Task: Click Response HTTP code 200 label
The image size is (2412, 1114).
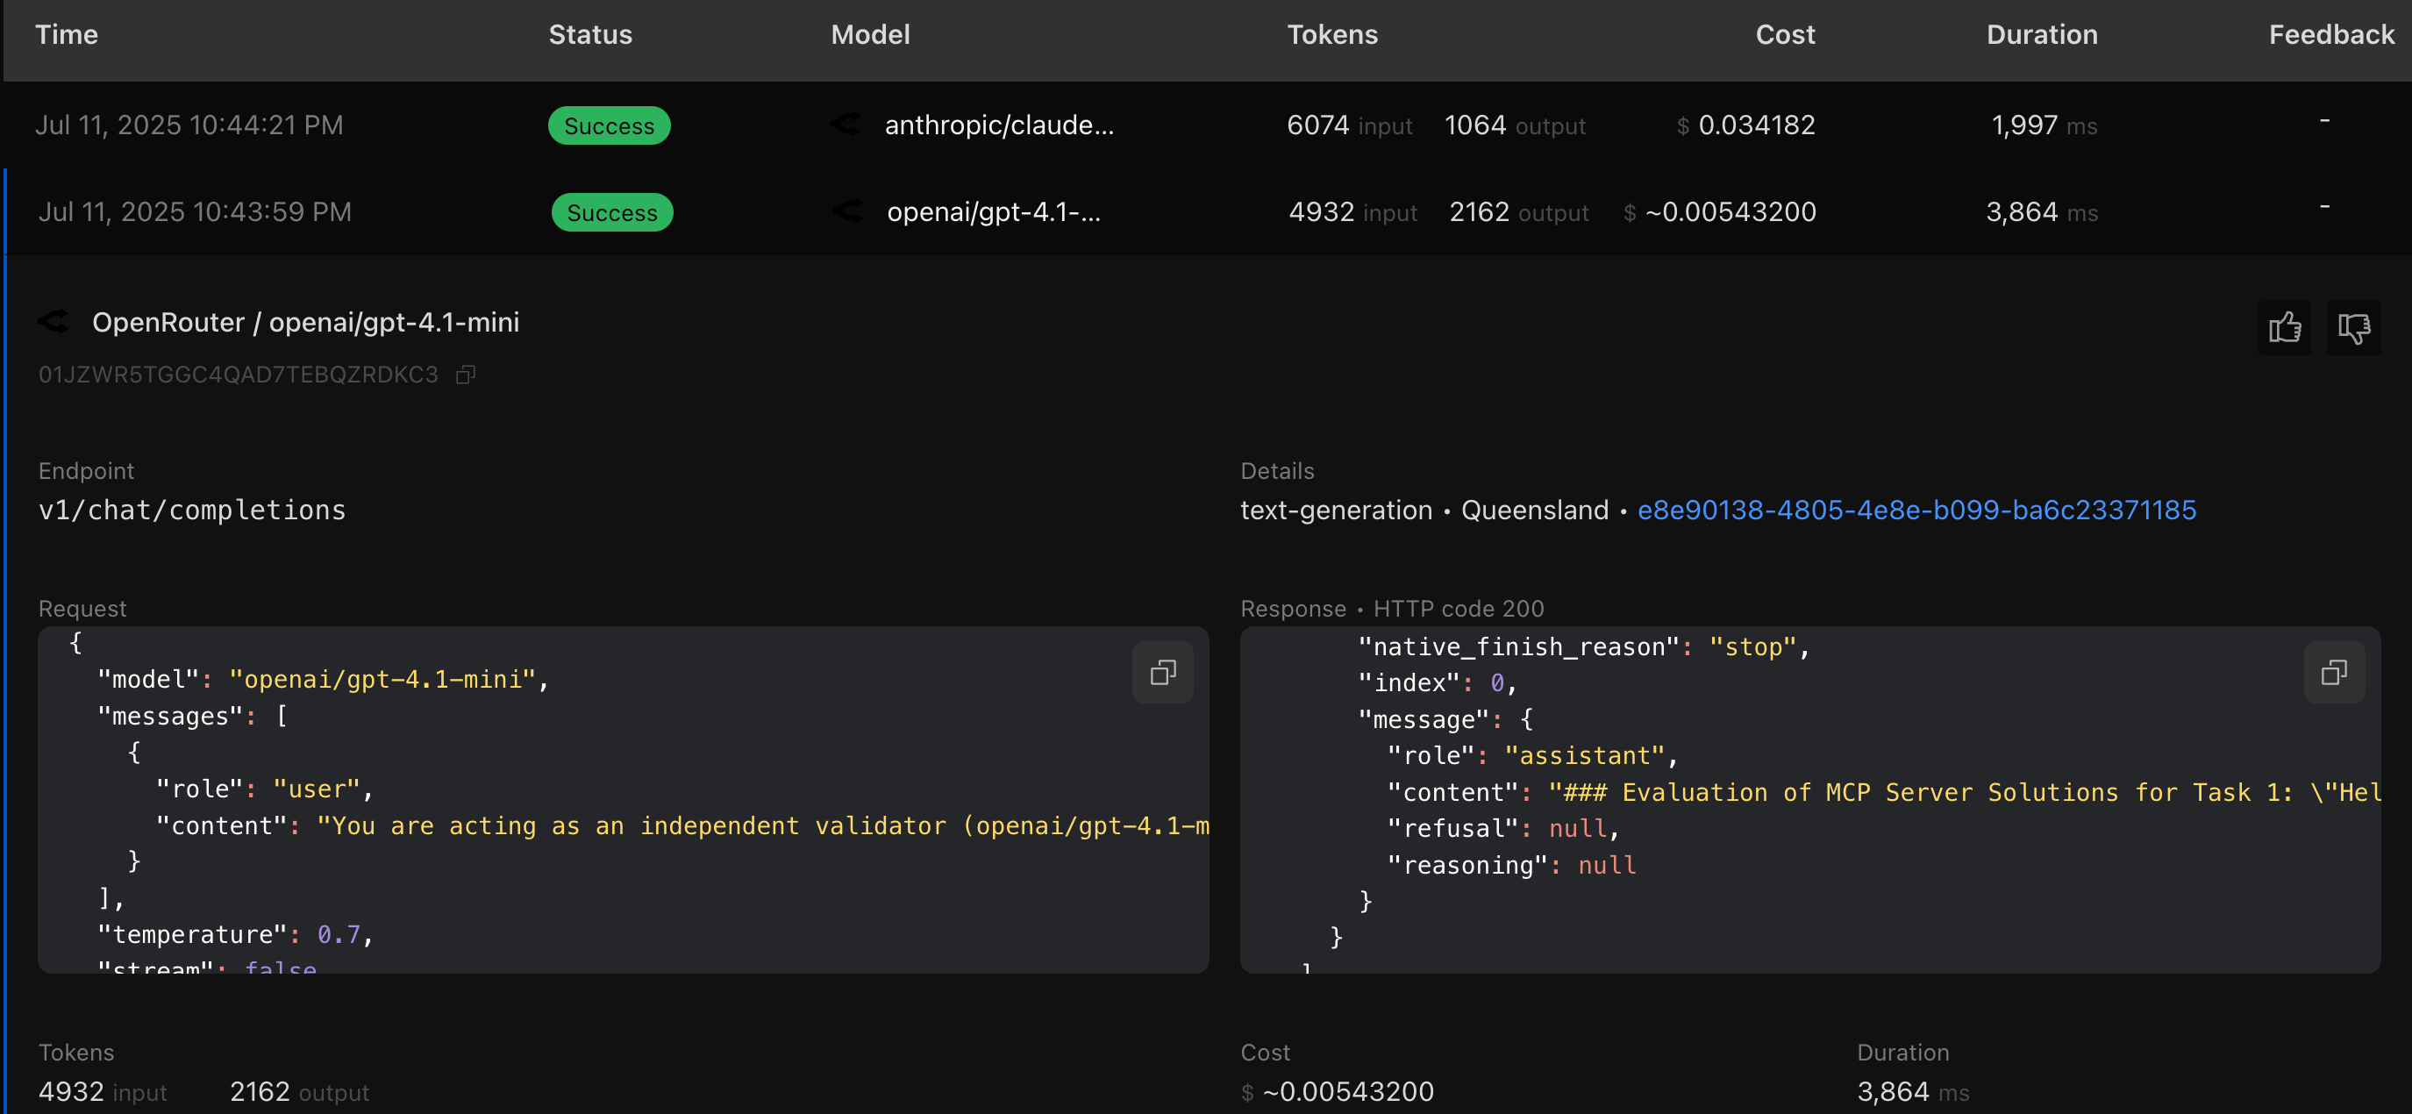Action: [1391, 609]
